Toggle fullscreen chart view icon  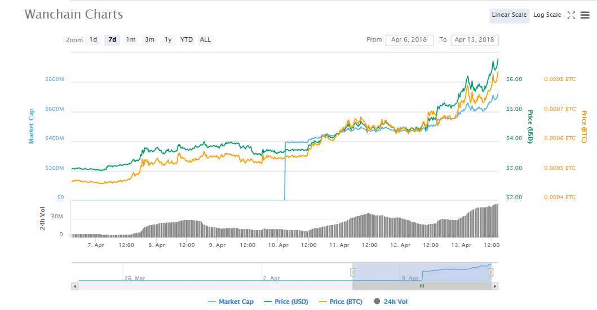click(x=571, y=15)
